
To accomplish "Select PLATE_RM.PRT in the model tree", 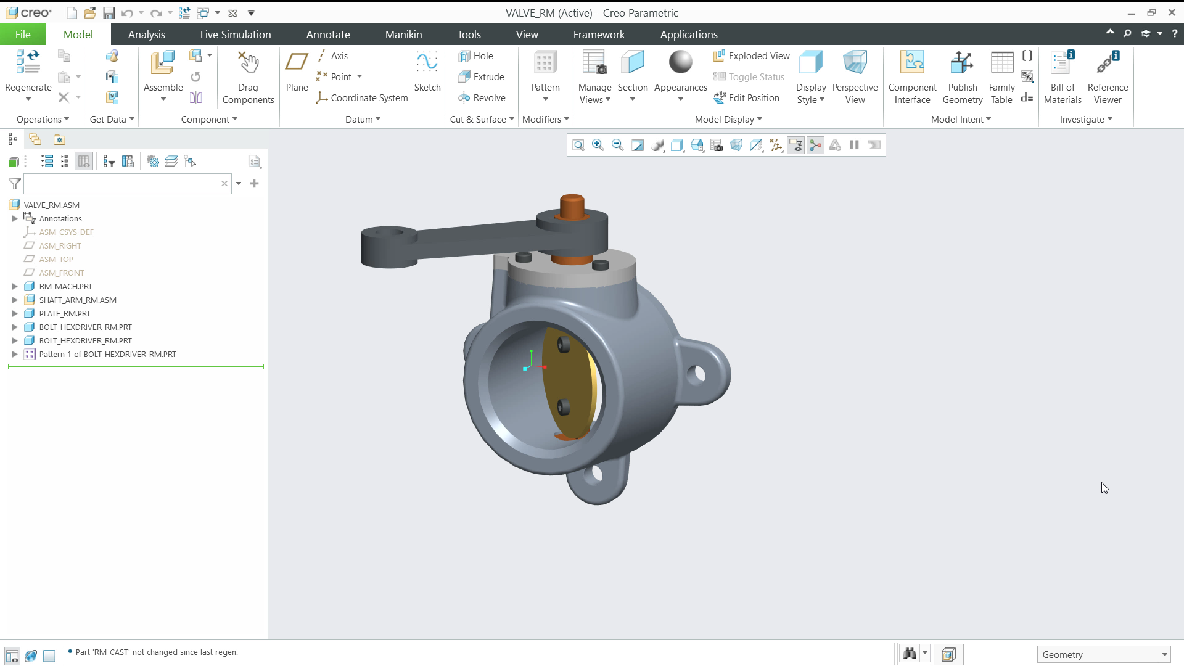I will (x=65, y=314).
